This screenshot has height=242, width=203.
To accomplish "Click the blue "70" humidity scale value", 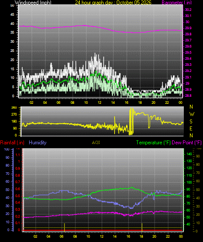I will click(7, 174).
